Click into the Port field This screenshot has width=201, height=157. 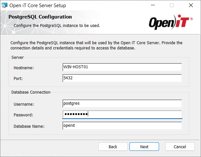[122, 78]
